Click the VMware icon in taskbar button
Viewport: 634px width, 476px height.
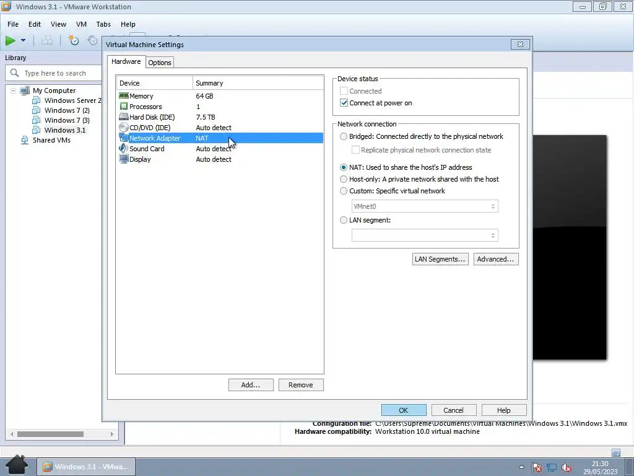coord(47,467)
